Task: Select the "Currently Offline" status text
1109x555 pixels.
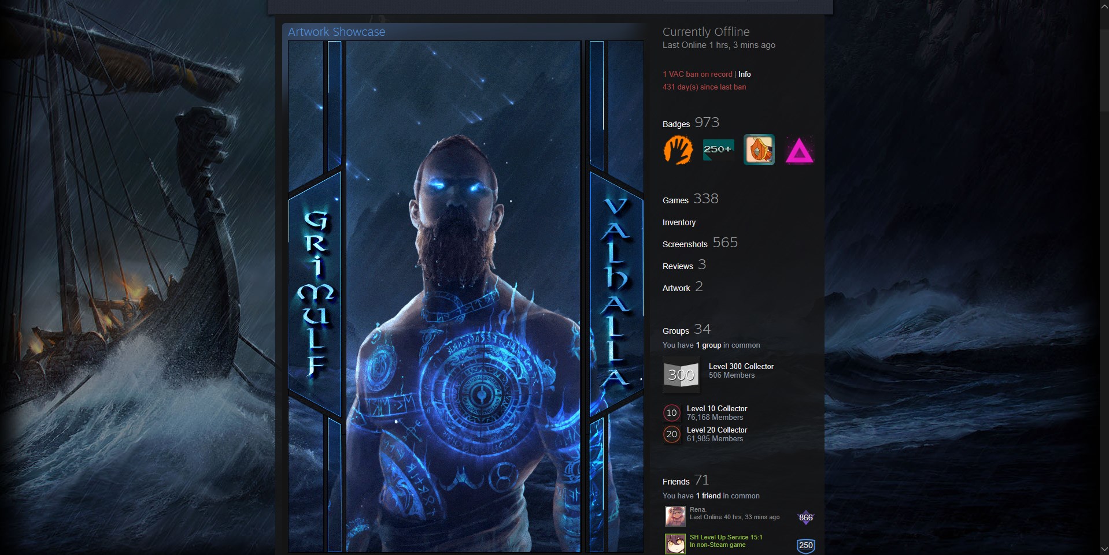Action: coord(706,32)
